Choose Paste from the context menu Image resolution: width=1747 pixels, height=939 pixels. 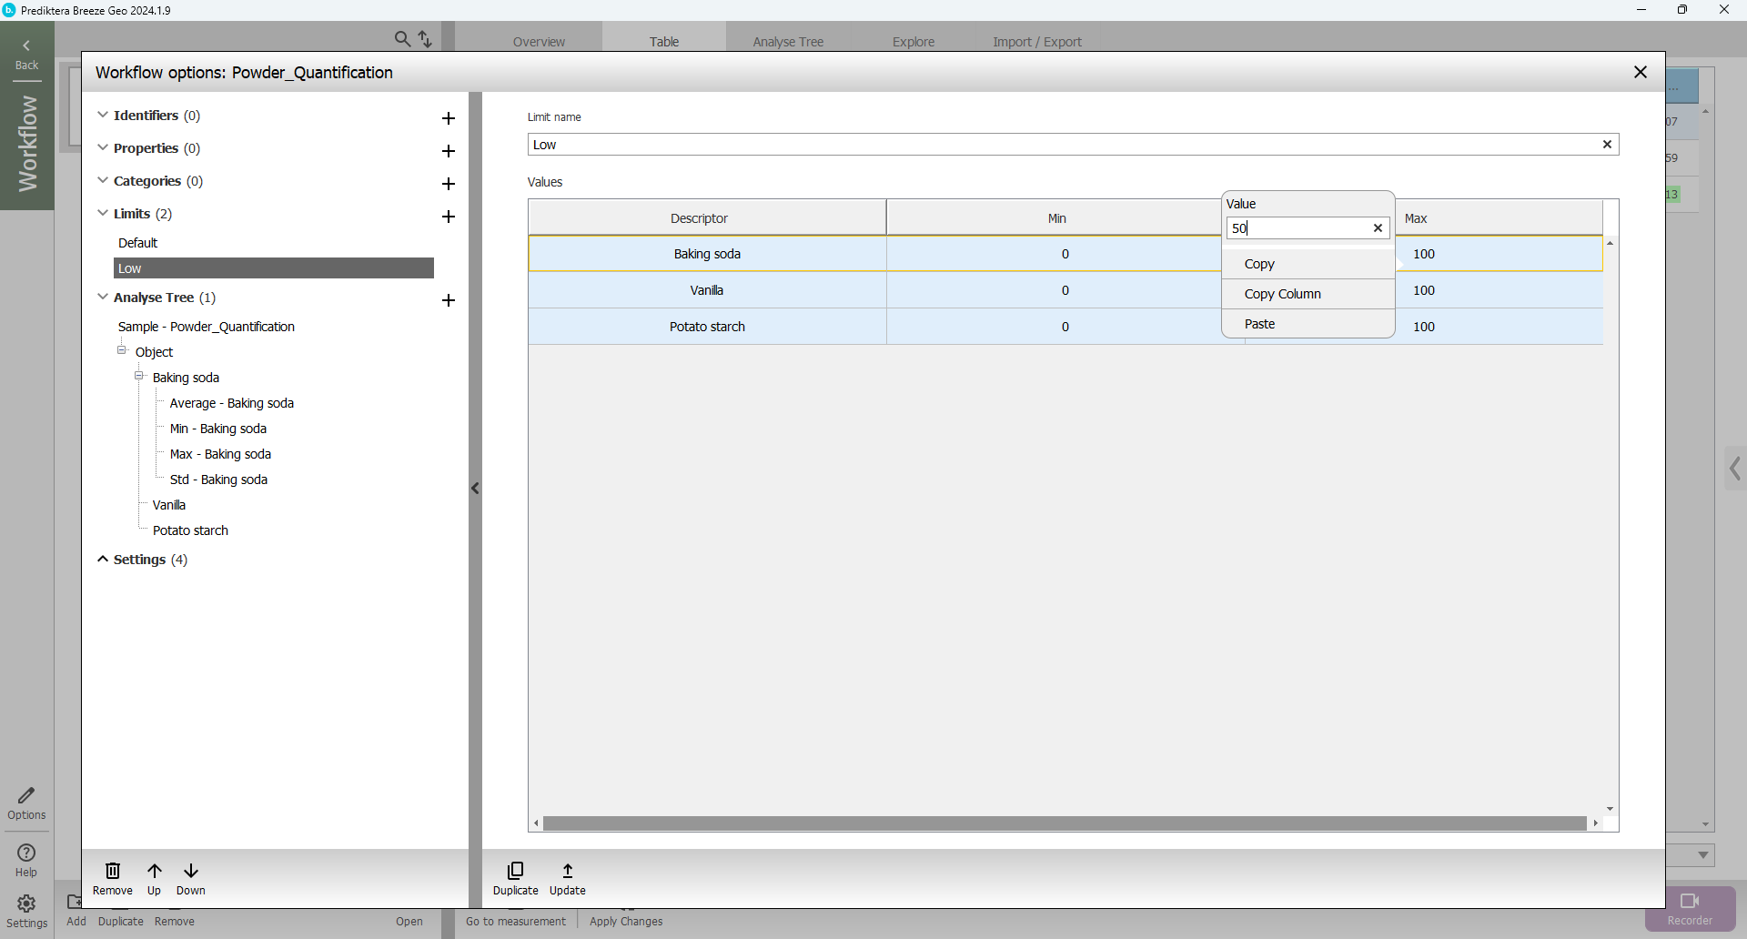tap(1259, 324)
